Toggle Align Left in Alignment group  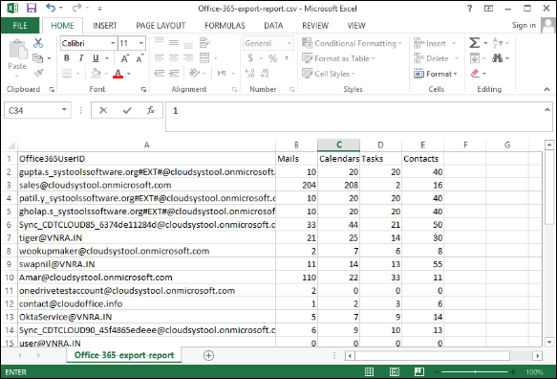tap(160, 58)
